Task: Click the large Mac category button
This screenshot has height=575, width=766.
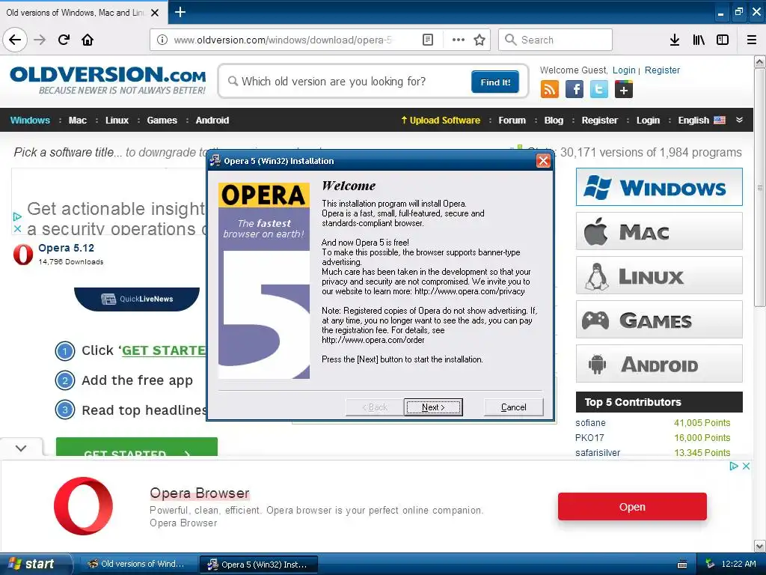Action: 659,231
